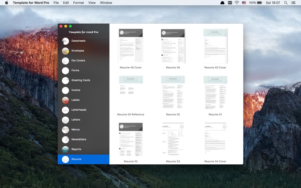Open the Window menu
Viewport: 301px width, 188px height.
[x=106, y=3]
